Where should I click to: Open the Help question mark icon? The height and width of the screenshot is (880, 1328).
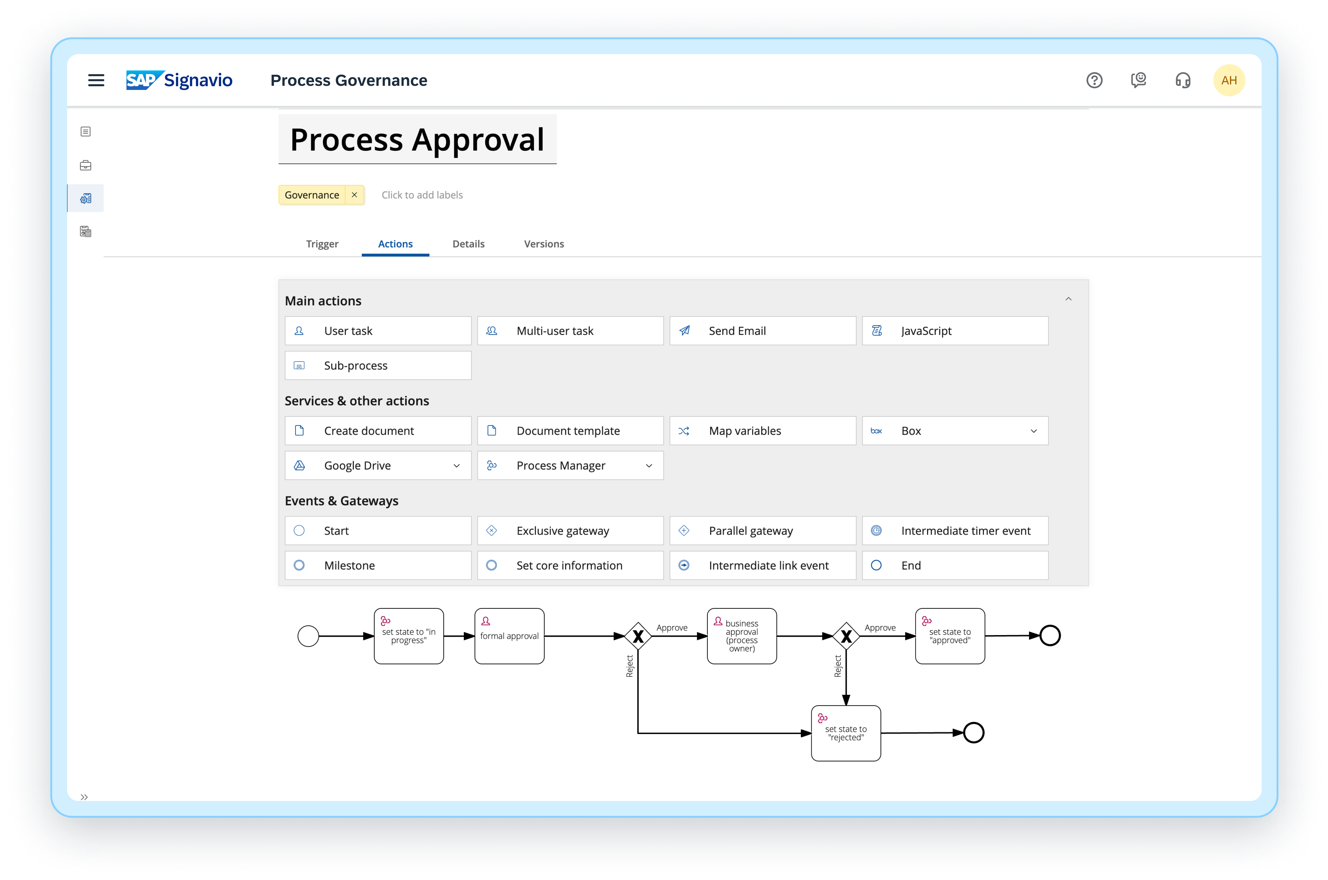pos(1094,81)
